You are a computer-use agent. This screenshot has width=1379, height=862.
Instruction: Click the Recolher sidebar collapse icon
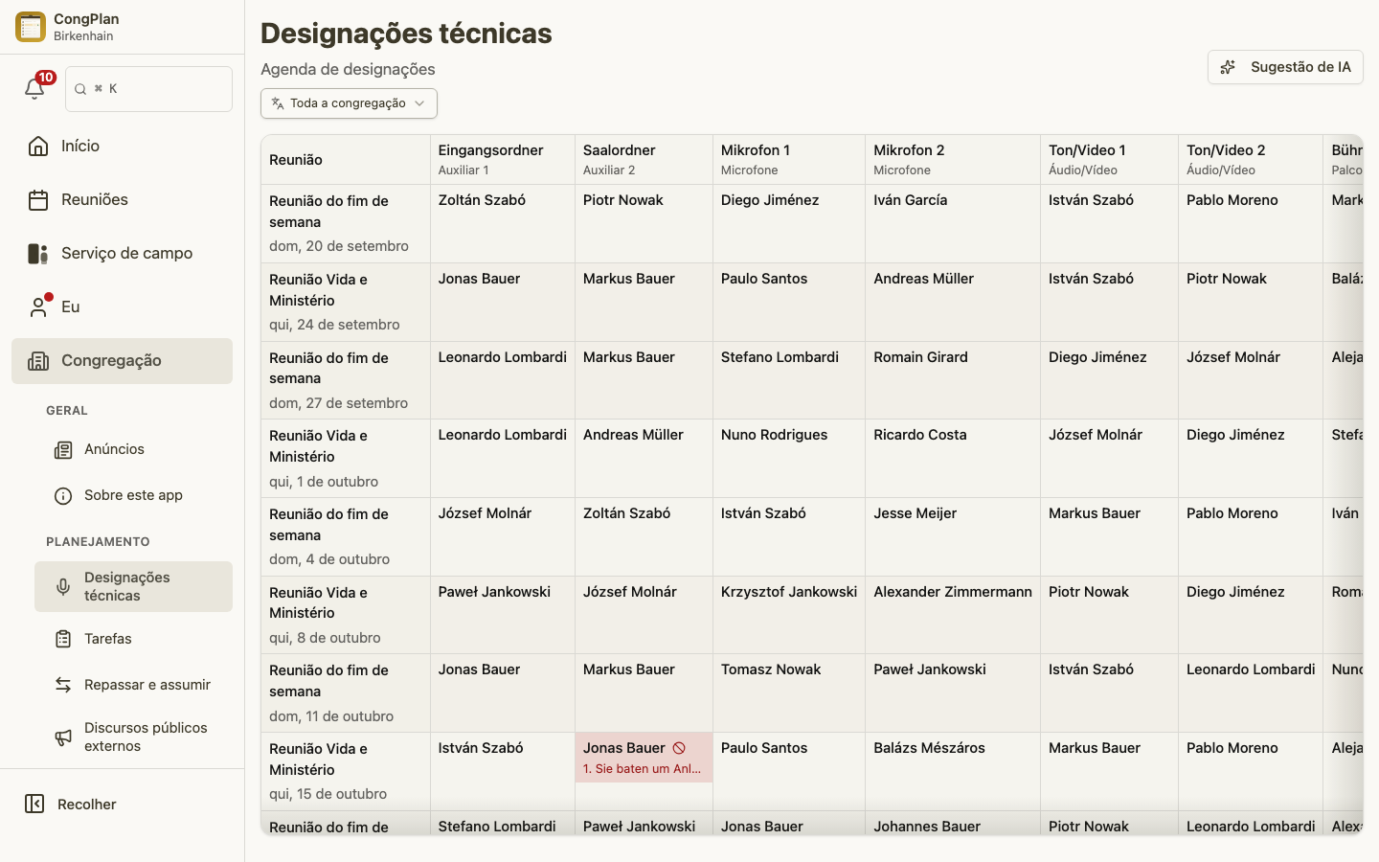tap(34, 804)
